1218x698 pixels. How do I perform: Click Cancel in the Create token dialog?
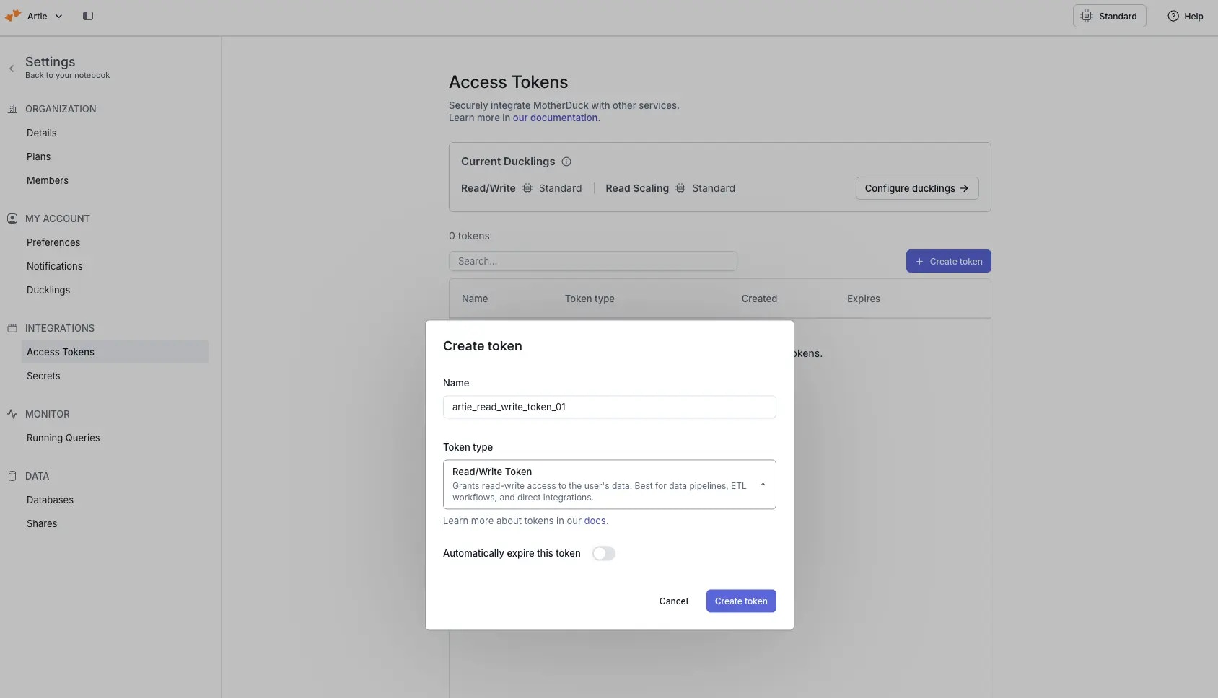pyautogui.click(x=674, y=601)
